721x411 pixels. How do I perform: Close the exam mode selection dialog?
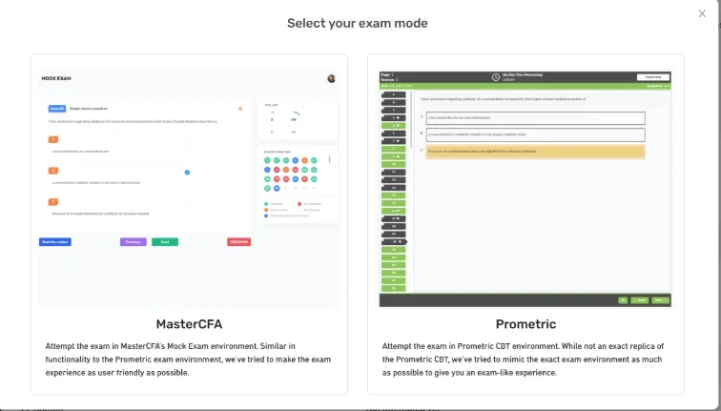click(x=702, y=13)
